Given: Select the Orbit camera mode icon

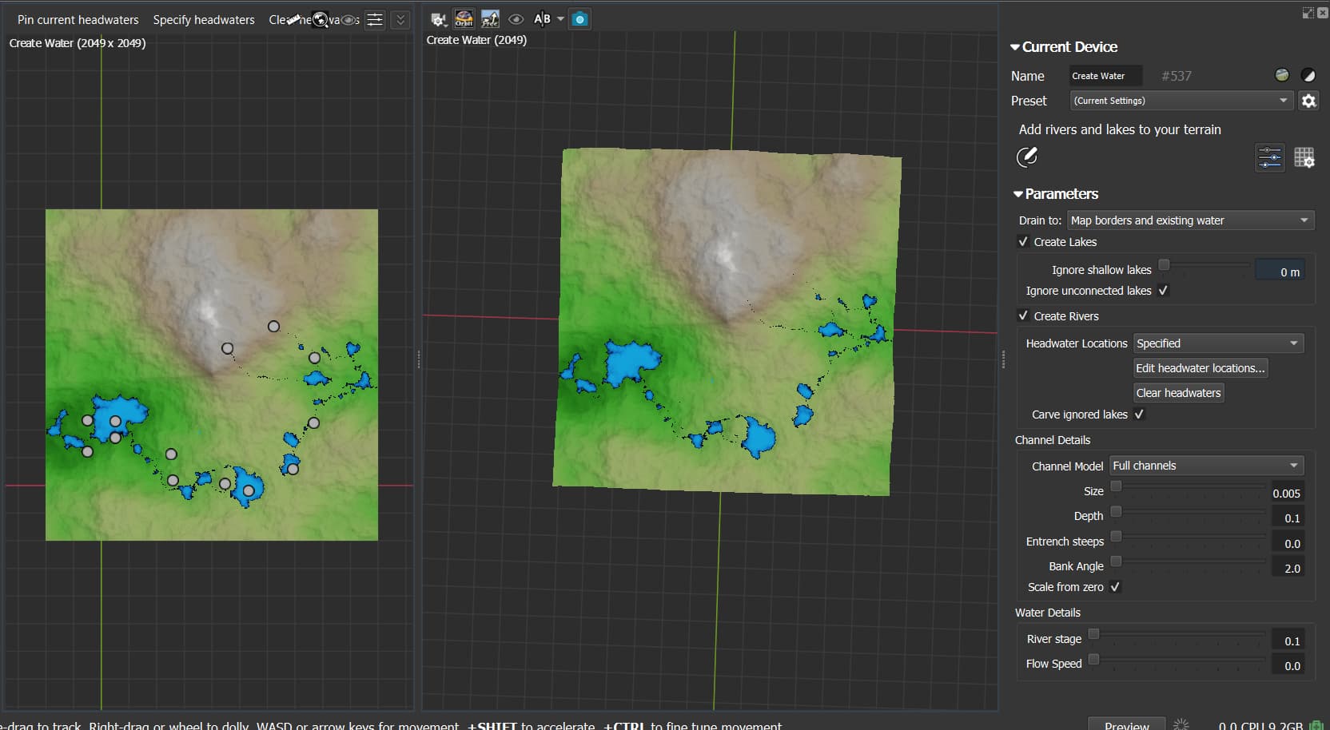Looking at the screenshot, I should pos(464,18).
